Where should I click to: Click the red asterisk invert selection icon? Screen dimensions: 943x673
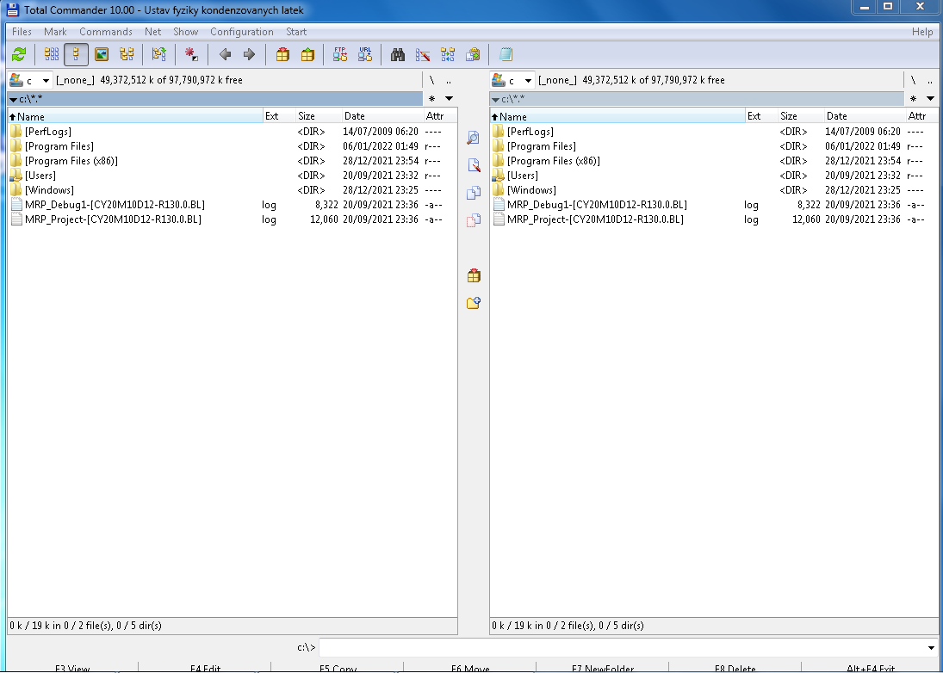191,55
